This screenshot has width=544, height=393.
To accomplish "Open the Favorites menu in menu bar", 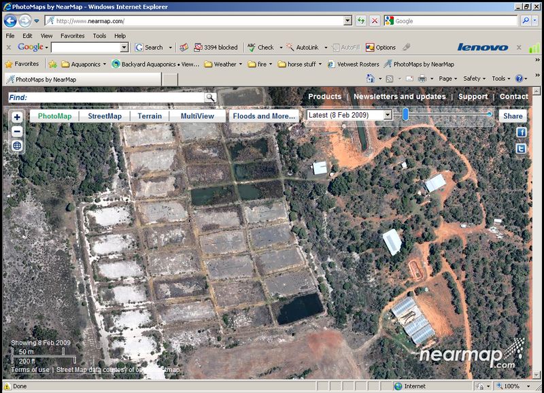I will [72, 35].
